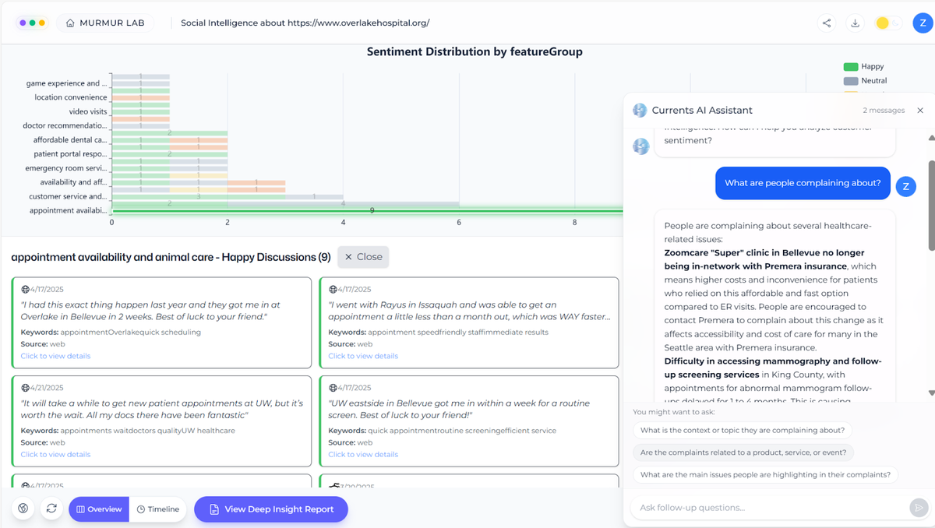935x528 pixels.
Task: Click the refresh icon at bottom left
Action: (51, 509)
